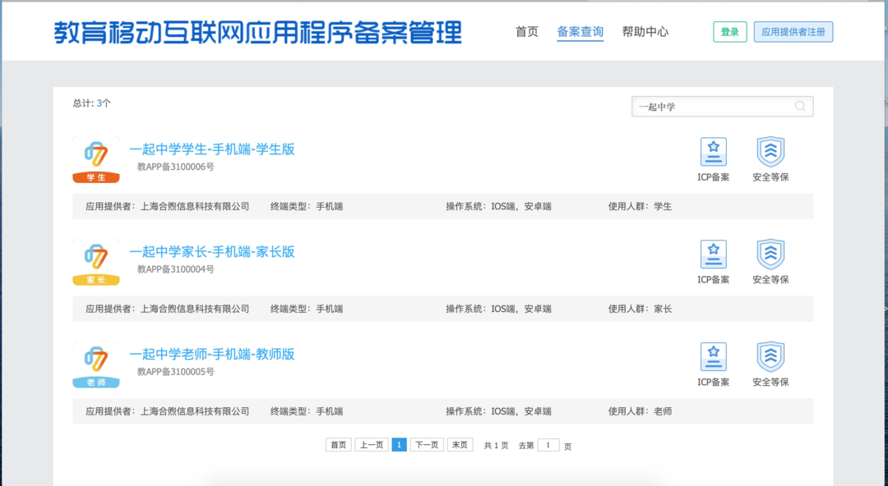Open 一起中学家长-手机端-家长版 link
The width and height of the screenshot is (888, 486).
(x=212, y=252)
